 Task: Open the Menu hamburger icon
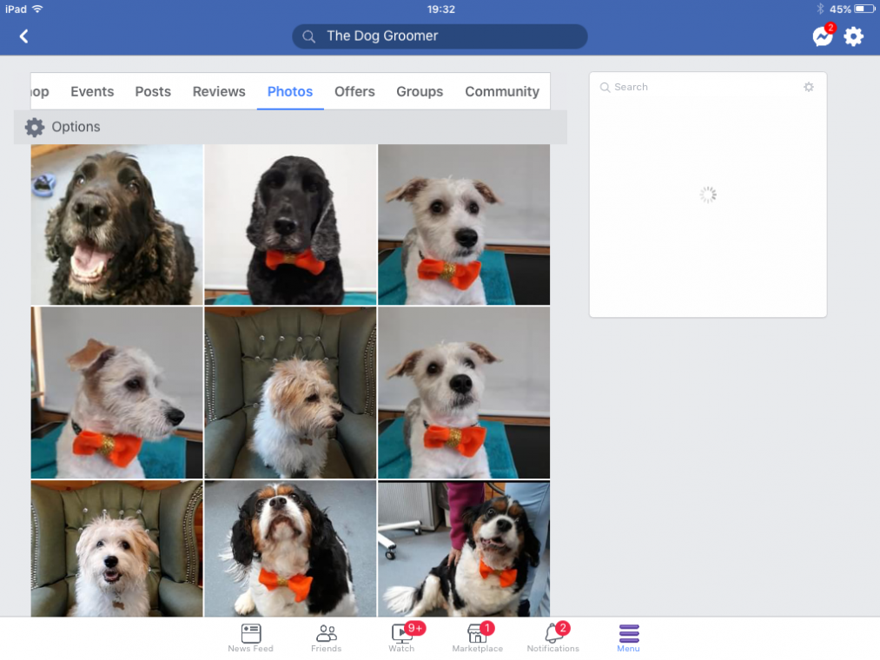[x=628, y=637]
